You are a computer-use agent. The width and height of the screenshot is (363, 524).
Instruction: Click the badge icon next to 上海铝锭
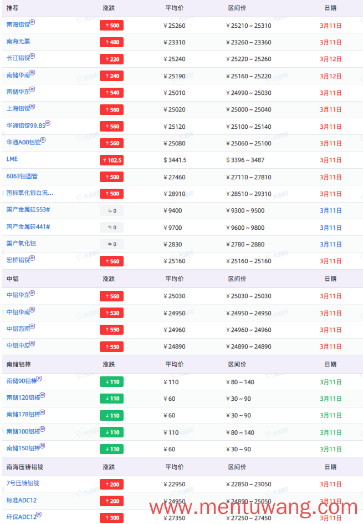[32, 106]
